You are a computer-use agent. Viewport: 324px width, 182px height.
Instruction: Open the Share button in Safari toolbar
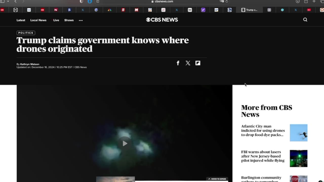[306, 1]
